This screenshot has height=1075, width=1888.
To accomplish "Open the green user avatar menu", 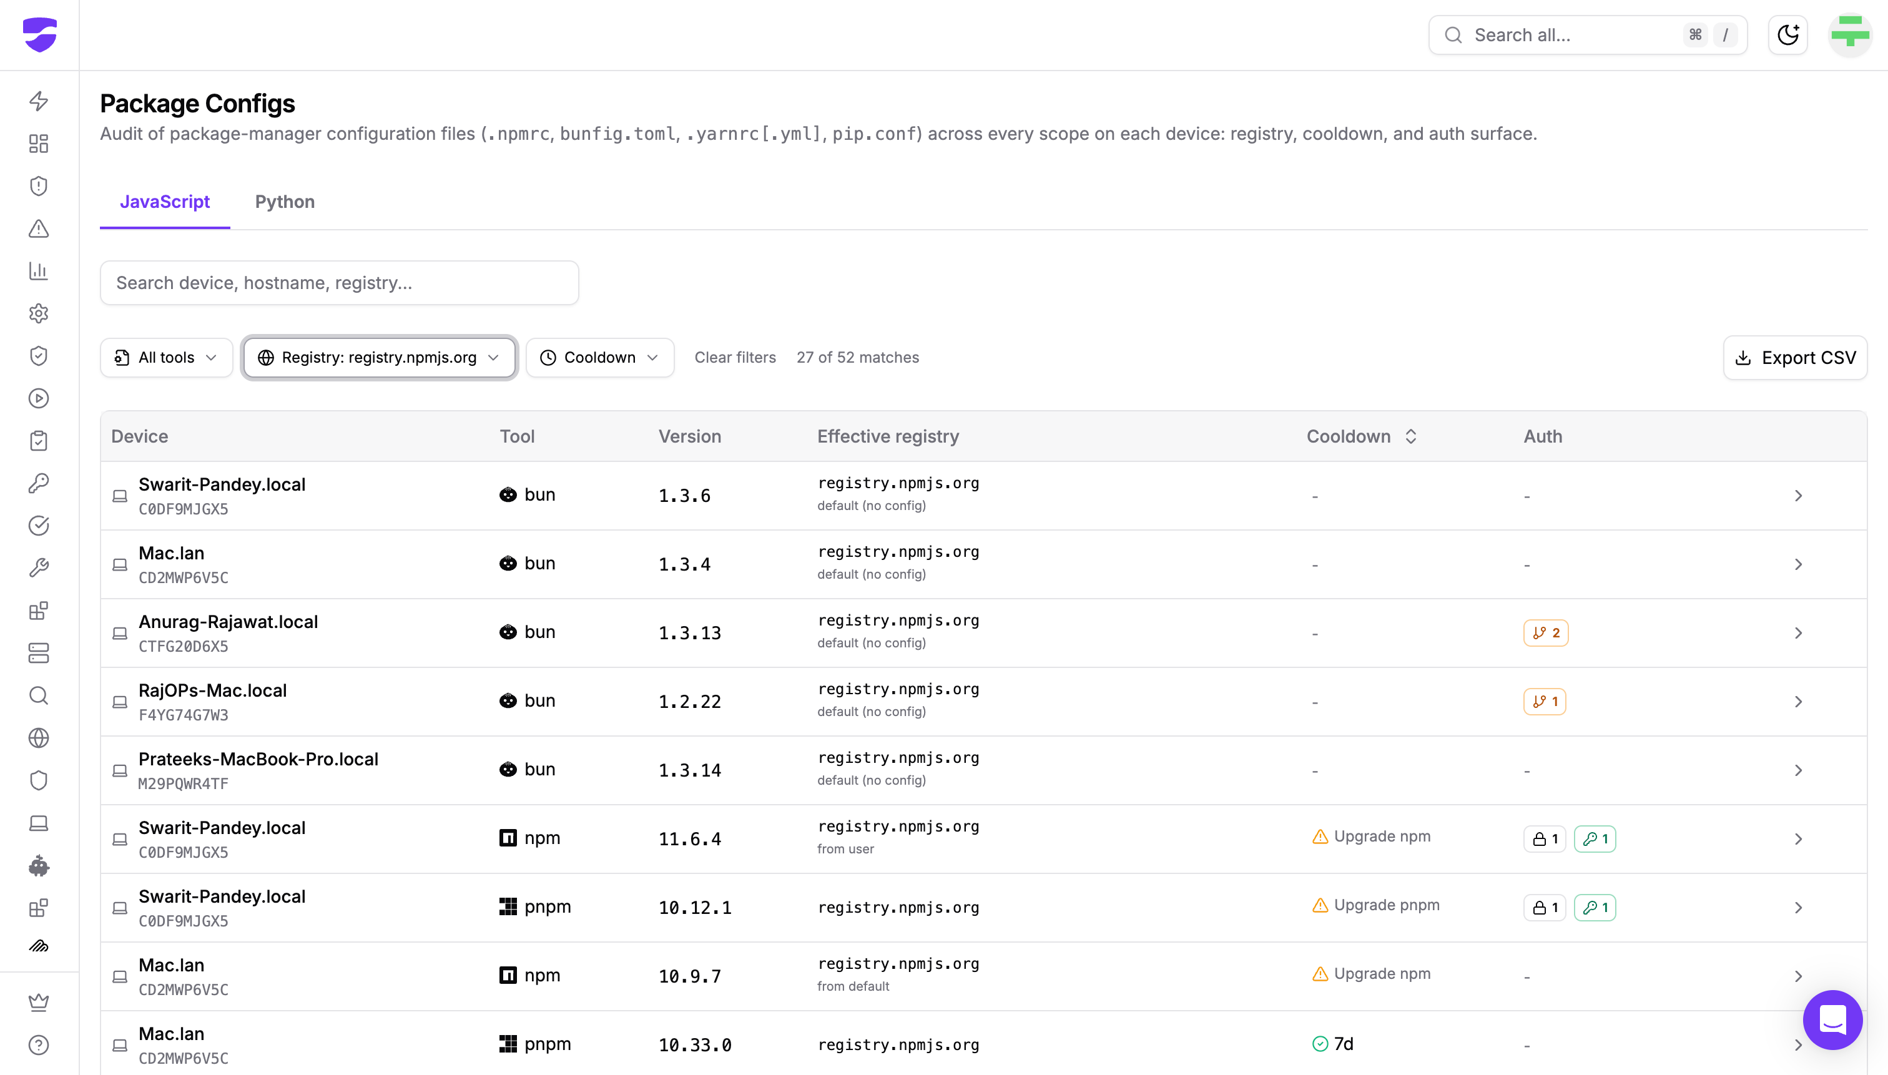I will (1850, 35).
